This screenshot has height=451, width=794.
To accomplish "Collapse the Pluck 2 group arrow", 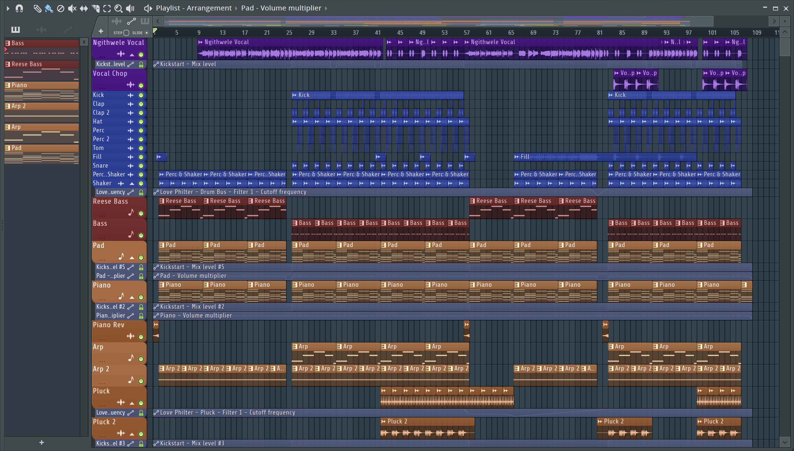I will (132, 434).
